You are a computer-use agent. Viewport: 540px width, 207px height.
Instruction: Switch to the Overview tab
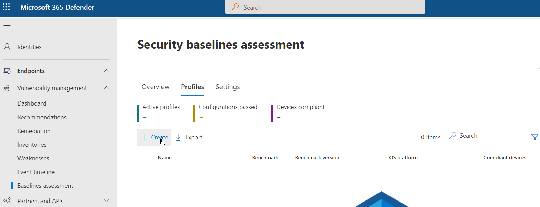tap(155, 87)
